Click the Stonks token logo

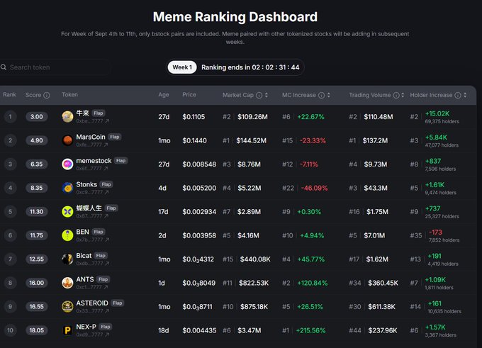(x=67, y=188)
